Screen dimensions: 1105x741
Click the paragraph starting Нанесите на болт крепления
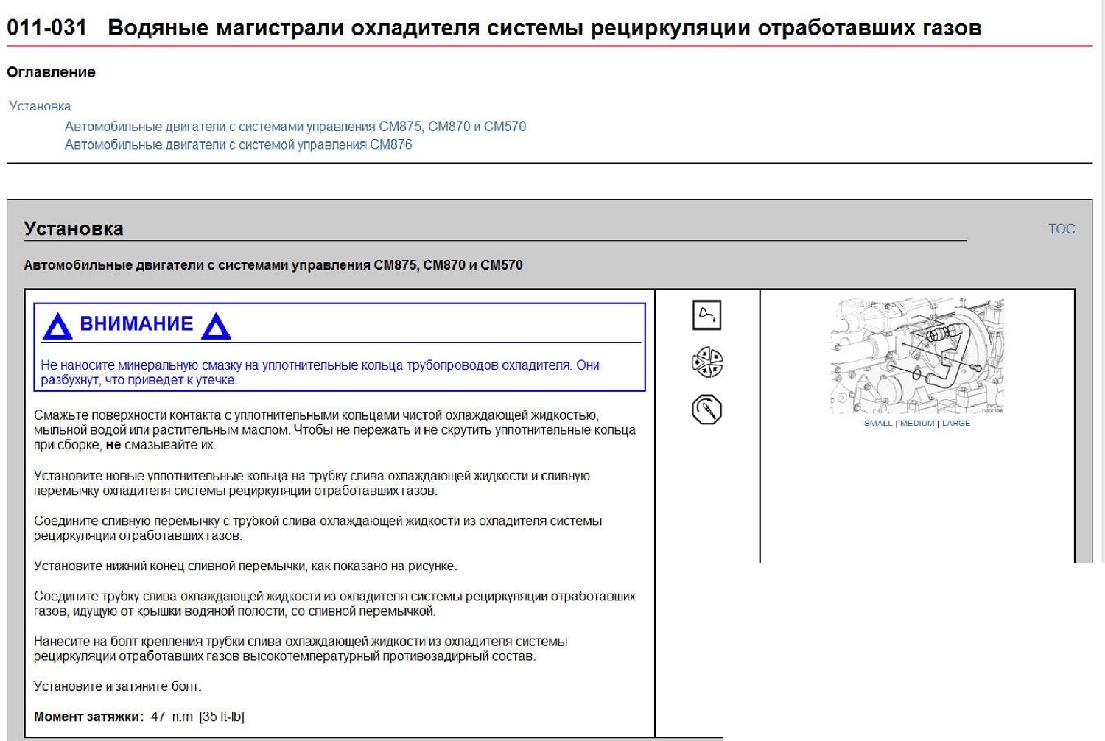click(301, 649)
